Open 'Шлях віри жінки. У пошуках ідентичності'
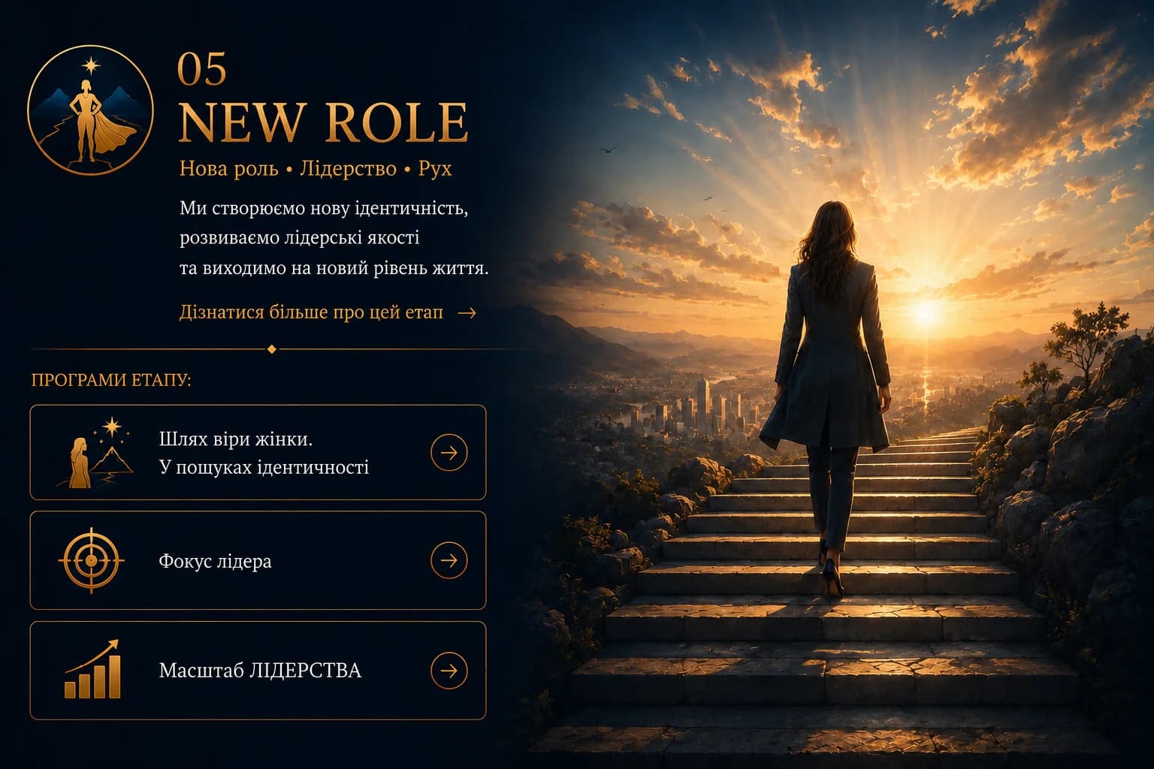The image size is (1154, 769). (258, 452)
